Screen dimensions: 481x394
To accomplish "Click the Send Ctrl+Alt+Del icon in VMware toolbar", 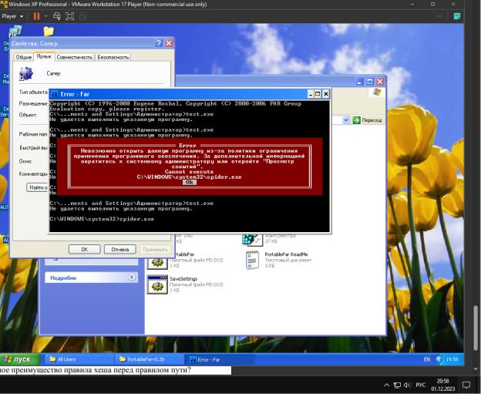I will pyautogui.click(x=57, y=16).
